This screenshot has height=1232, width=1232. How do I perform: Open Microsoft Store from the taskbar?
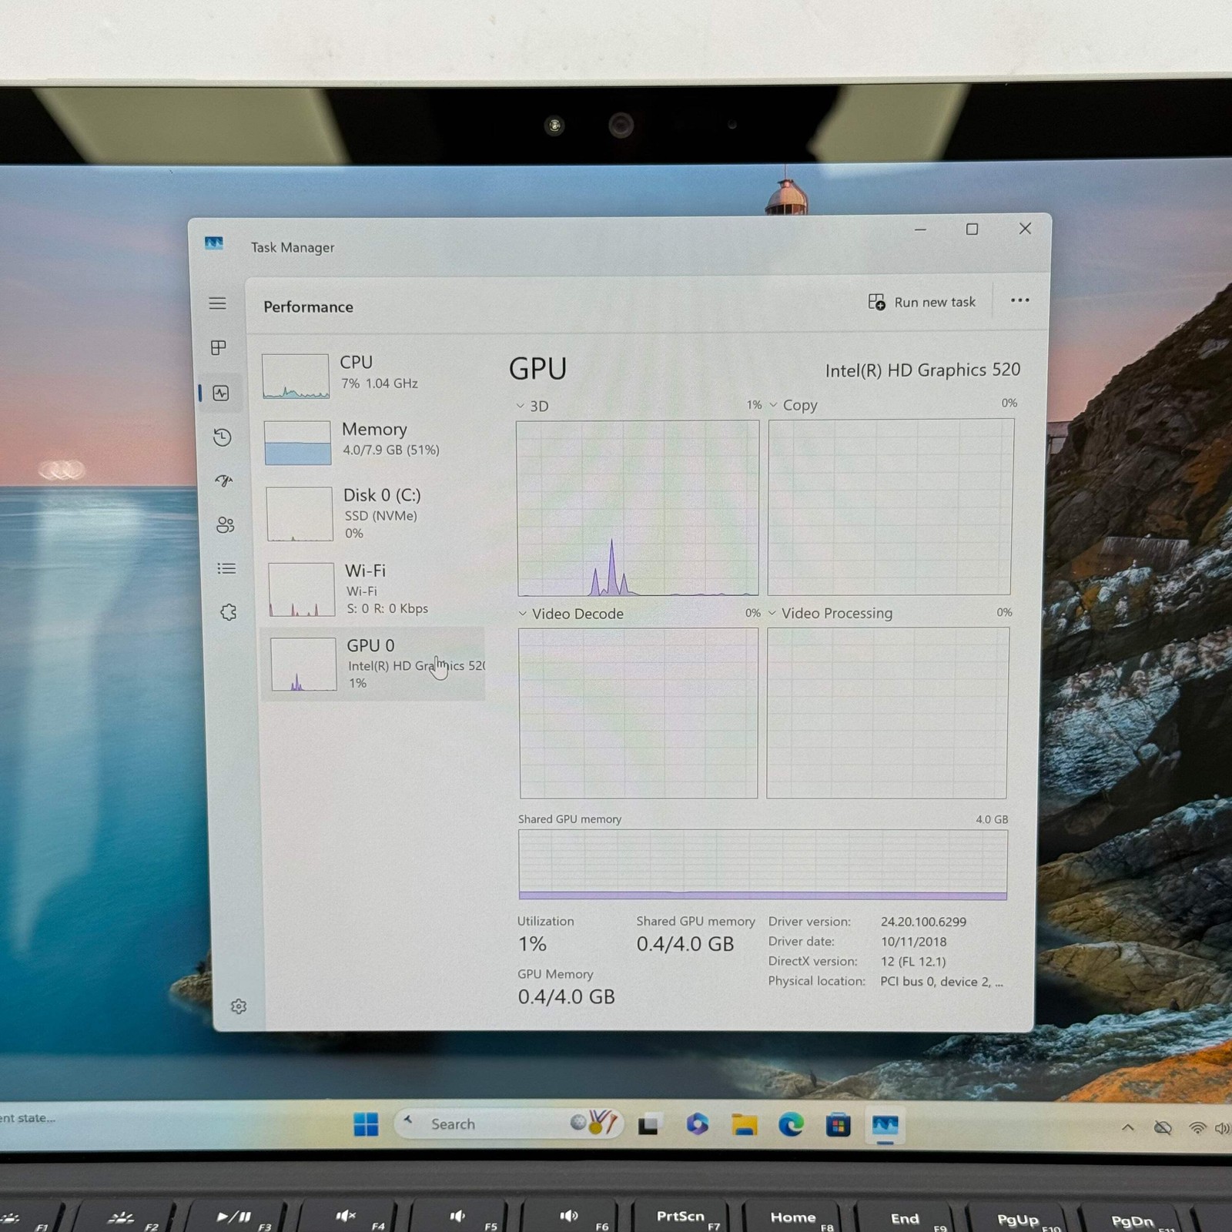click(838, 1126)
